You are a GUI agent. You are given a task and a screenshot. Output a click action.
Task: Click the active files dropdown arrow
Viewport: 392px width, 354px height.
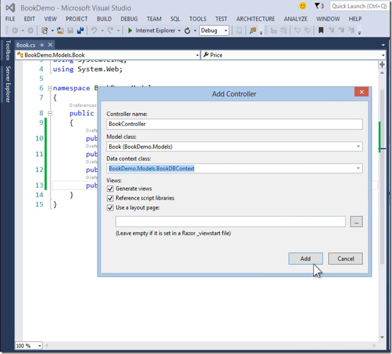coord(383,45)
